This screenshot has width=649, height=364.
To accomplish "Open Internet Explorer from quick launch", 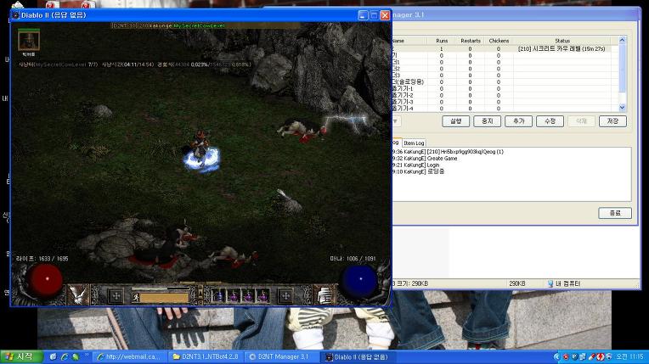I will 54,356.
